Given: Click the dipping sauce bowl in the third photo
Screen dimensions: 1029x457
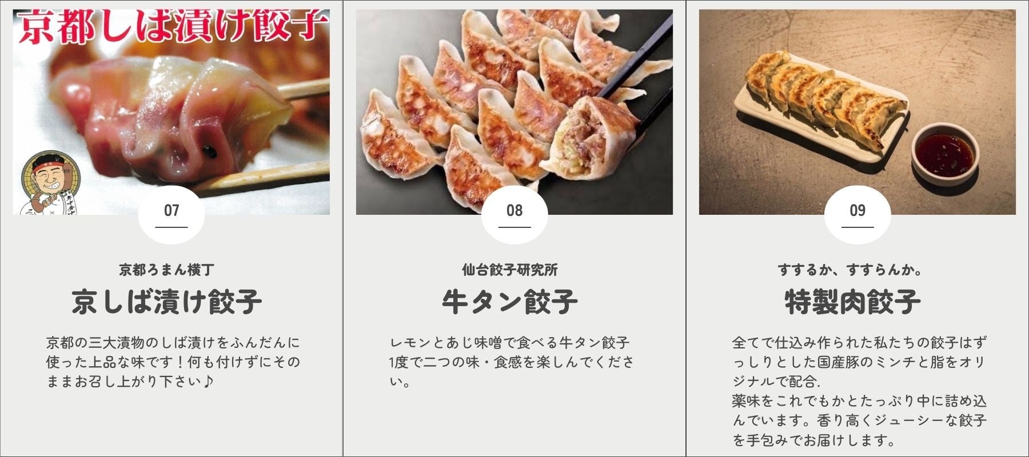Looking at the screenshot, I should pos(944,153).
